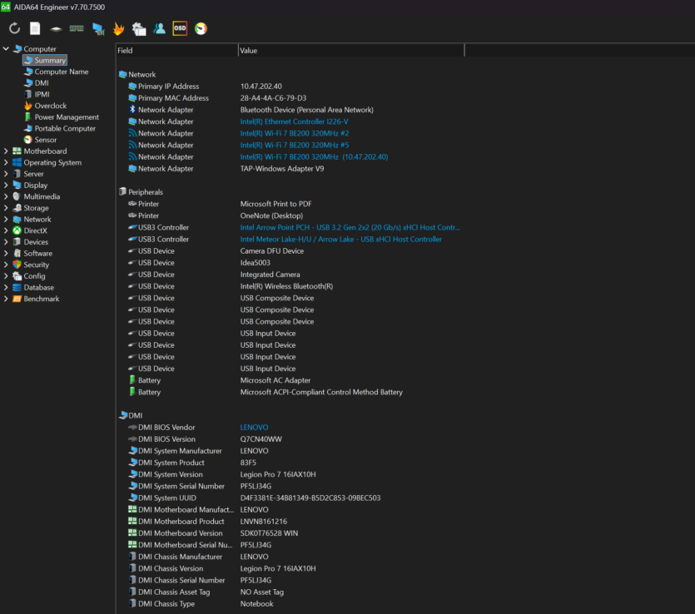Open the Report wizard page icon
695x614 pixels.
coord(35,29)
